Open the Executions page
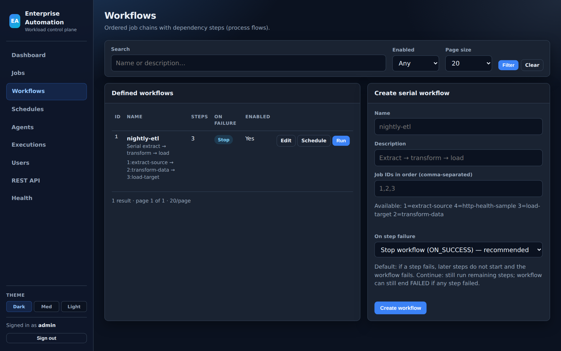561x351 pixels. (46, 145)
